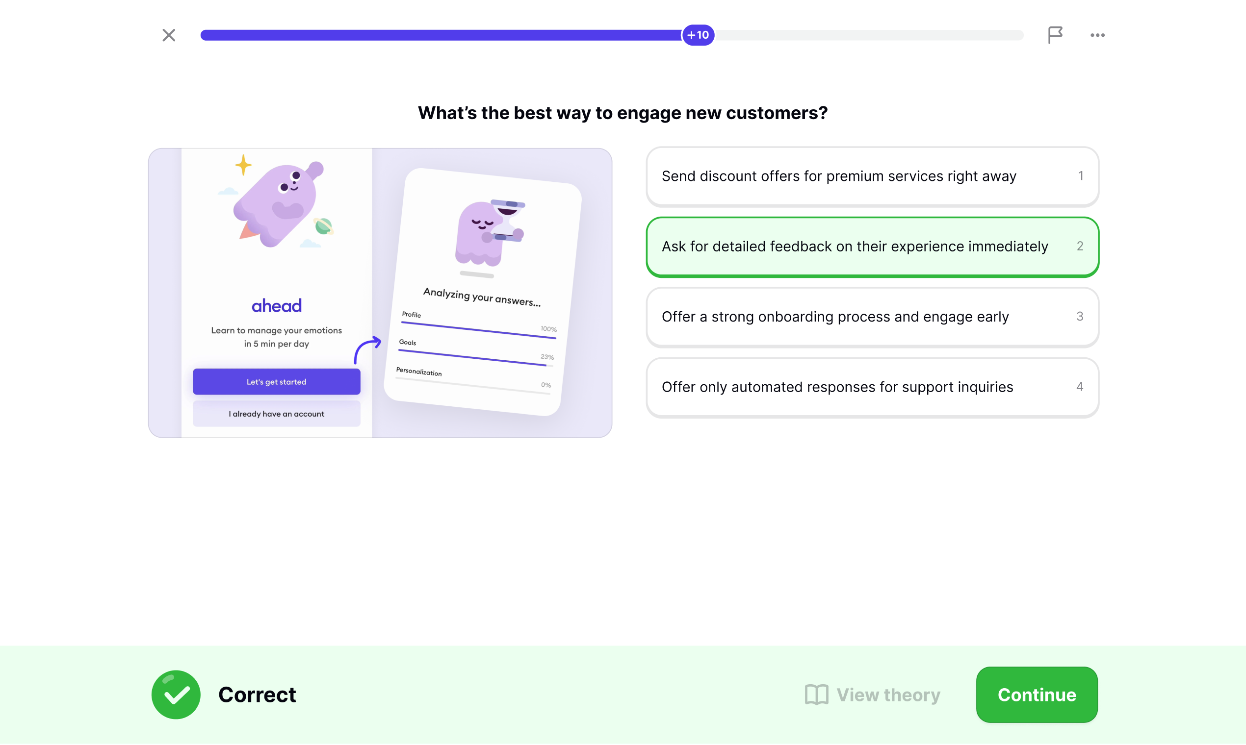Click the +10 points badge on progress bar
1246x745 pixels.
pos(698,35)
